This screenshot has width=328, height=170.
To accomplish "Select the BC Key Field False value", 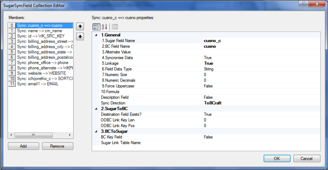I will click(261, 137).
